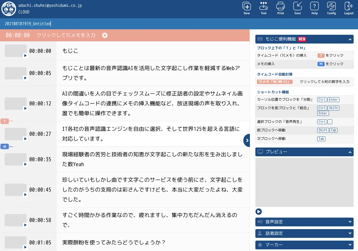
Task: Collapse the もじこ便利機能 section
Action: coord(350,39)
